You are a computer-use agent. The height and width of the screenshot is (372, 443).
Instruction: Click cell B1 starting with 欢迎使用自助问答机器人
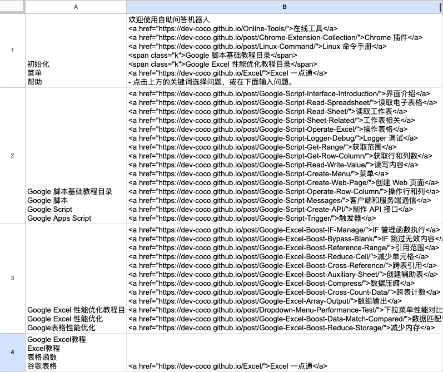(x=285, y=50)
